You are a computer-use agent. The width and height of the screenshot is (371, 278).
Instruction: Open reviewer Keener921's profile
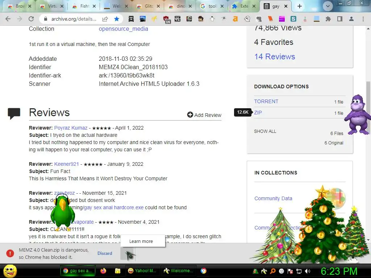click(x=67, y=164)
